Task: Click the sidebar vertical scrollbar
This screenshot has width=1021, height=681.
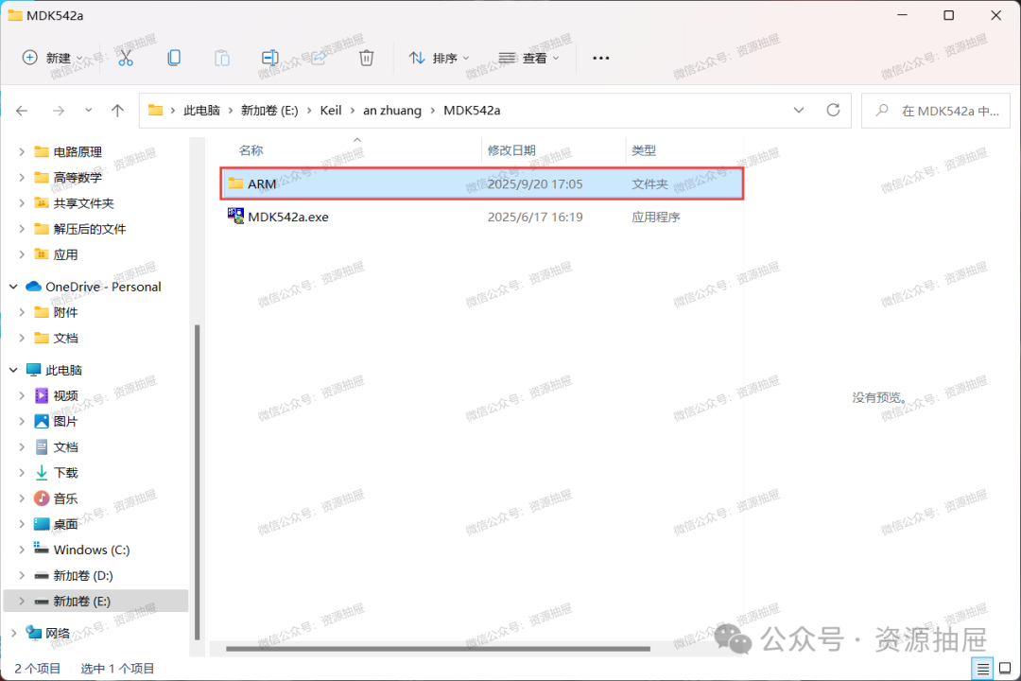Action: pos(198,482)
